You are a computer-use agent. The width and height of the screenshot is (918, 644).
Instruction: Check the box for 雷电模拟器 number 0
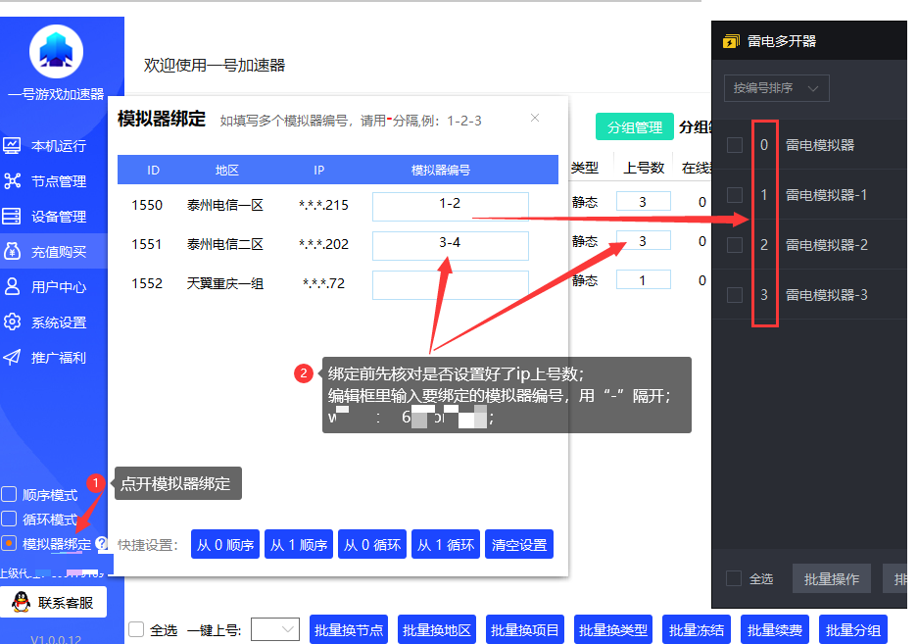tap(734, 145)
